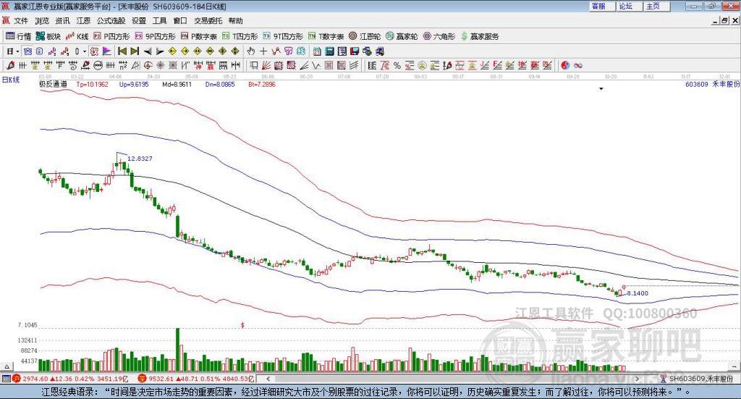
Task: Expand the candlestick style dropdown arrow
Action: click(x=85, y=51)
